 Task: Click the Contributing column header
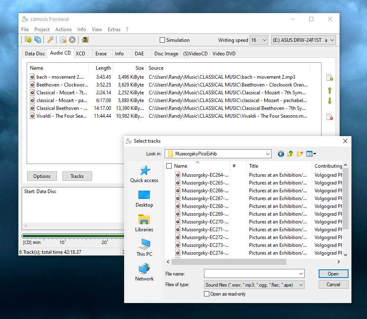pos(327,166)
